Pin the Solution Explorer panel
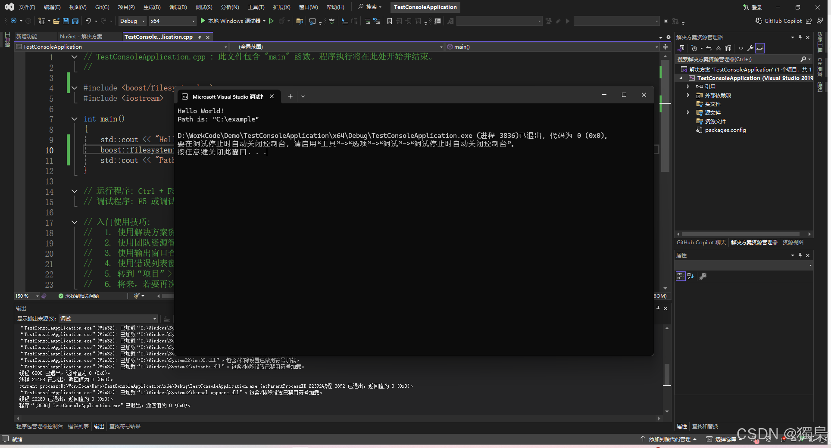831x448 pixels. pos(800,37)
